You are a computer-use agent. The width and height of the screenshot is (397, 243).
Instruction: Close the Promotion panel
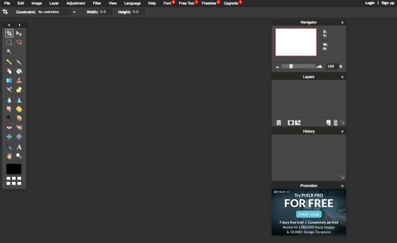click(342, 186)
